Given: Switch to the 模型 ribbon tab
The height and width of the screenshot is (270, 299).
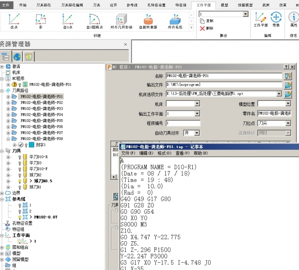Looking at the screenshot, I should coord(224,5).
